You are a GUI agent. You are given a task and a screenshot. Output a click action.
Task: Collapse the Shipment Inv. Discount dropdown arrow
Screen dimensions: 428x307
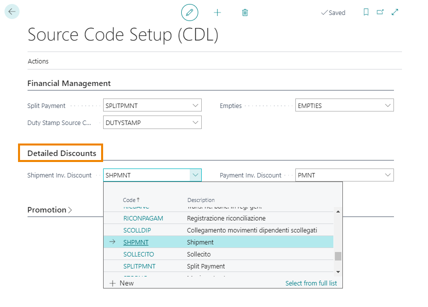point(195,175)
